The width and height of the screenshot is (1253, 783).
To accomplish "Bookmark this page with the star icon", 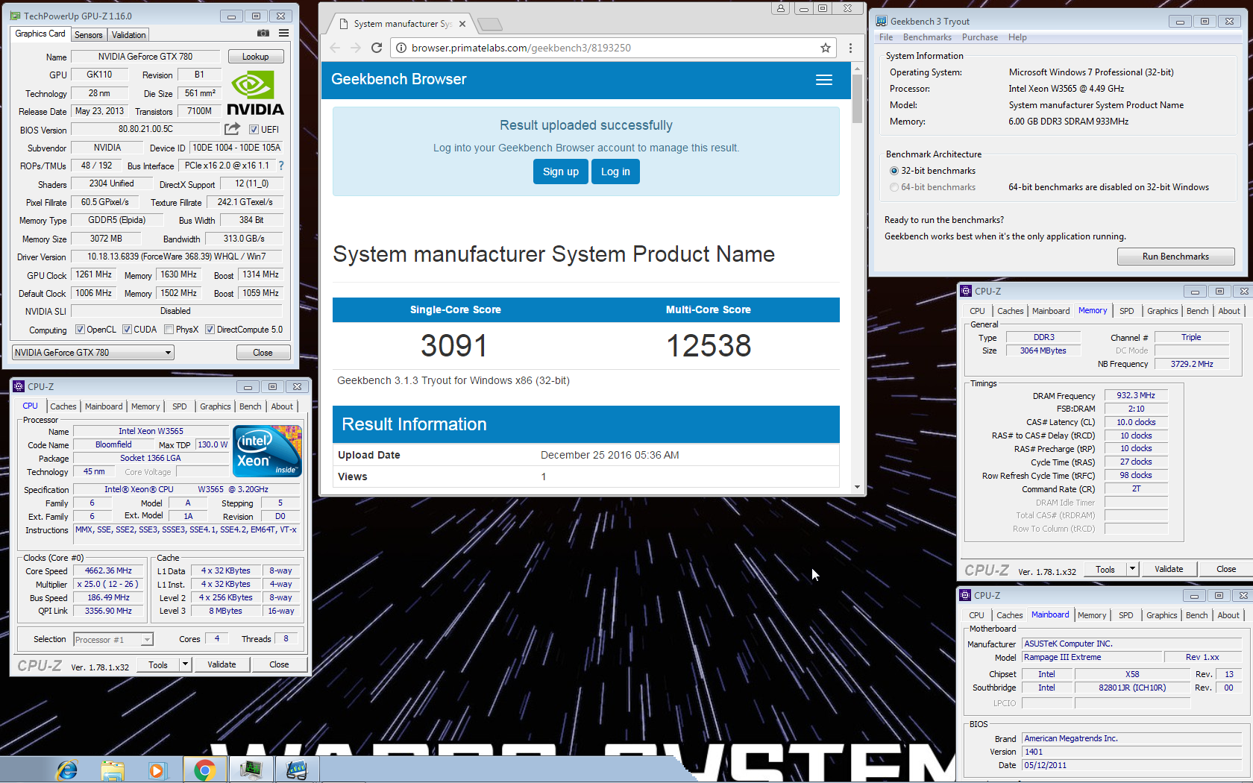I will click(x=826, y=48).
